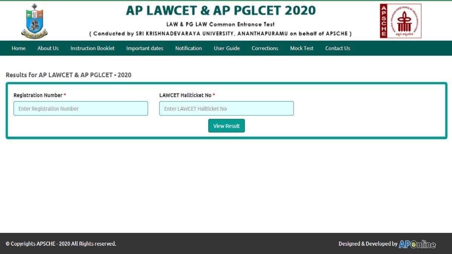Click inside the Registration Number input field
The image size is (452, 254).
pyautogui.click(x=81, y=108)
